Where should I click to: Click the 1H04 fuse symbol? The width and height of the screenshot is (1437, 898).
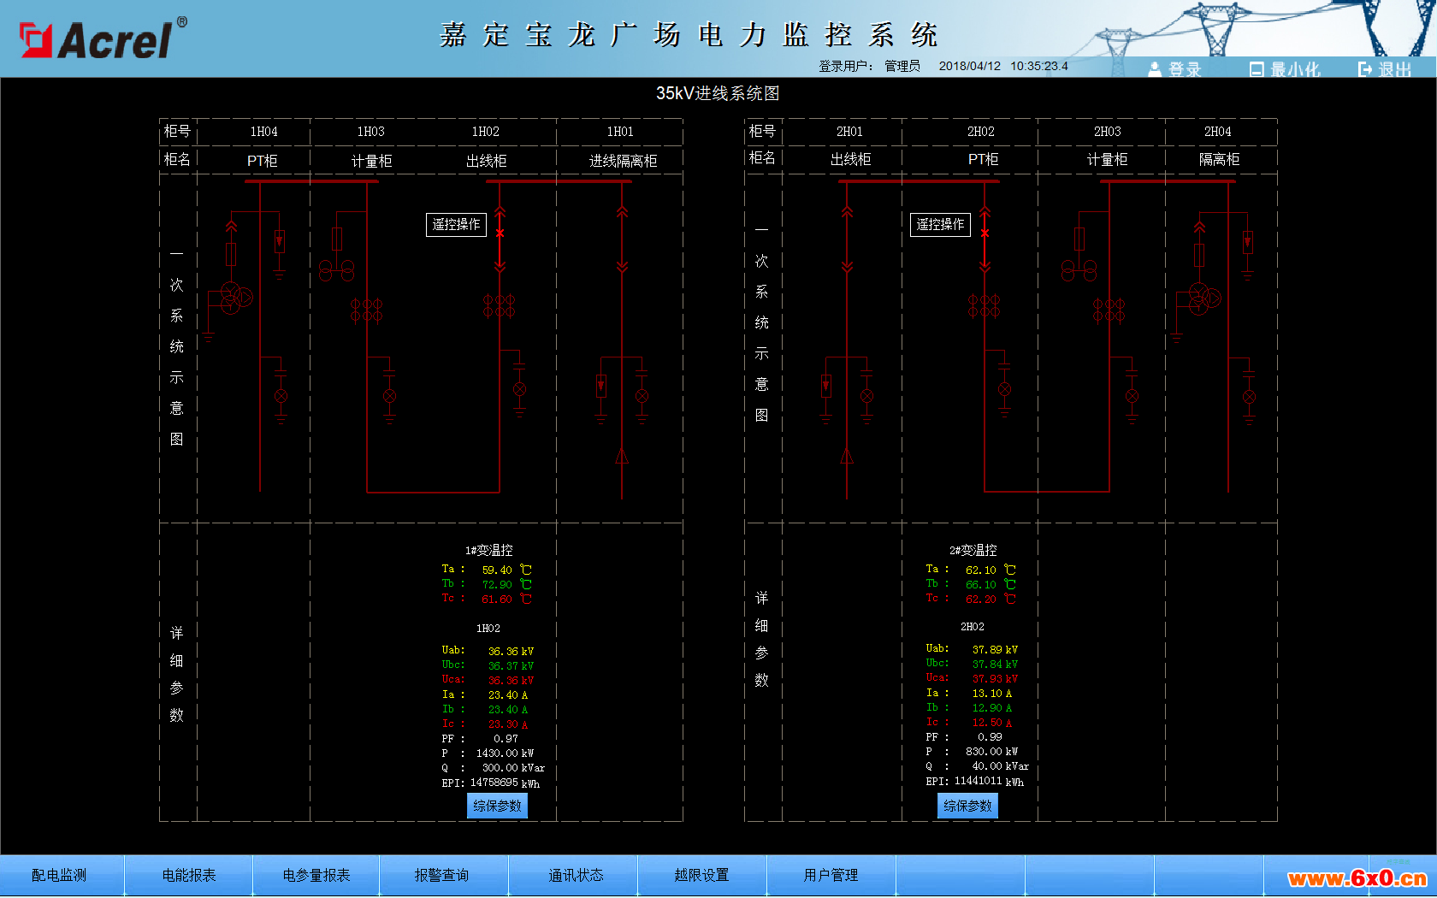[231, 254]
